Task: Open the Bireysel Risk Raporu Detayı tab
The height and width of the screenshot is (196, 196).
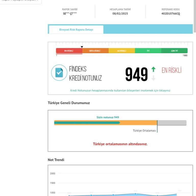Action: tap(76, 30)
